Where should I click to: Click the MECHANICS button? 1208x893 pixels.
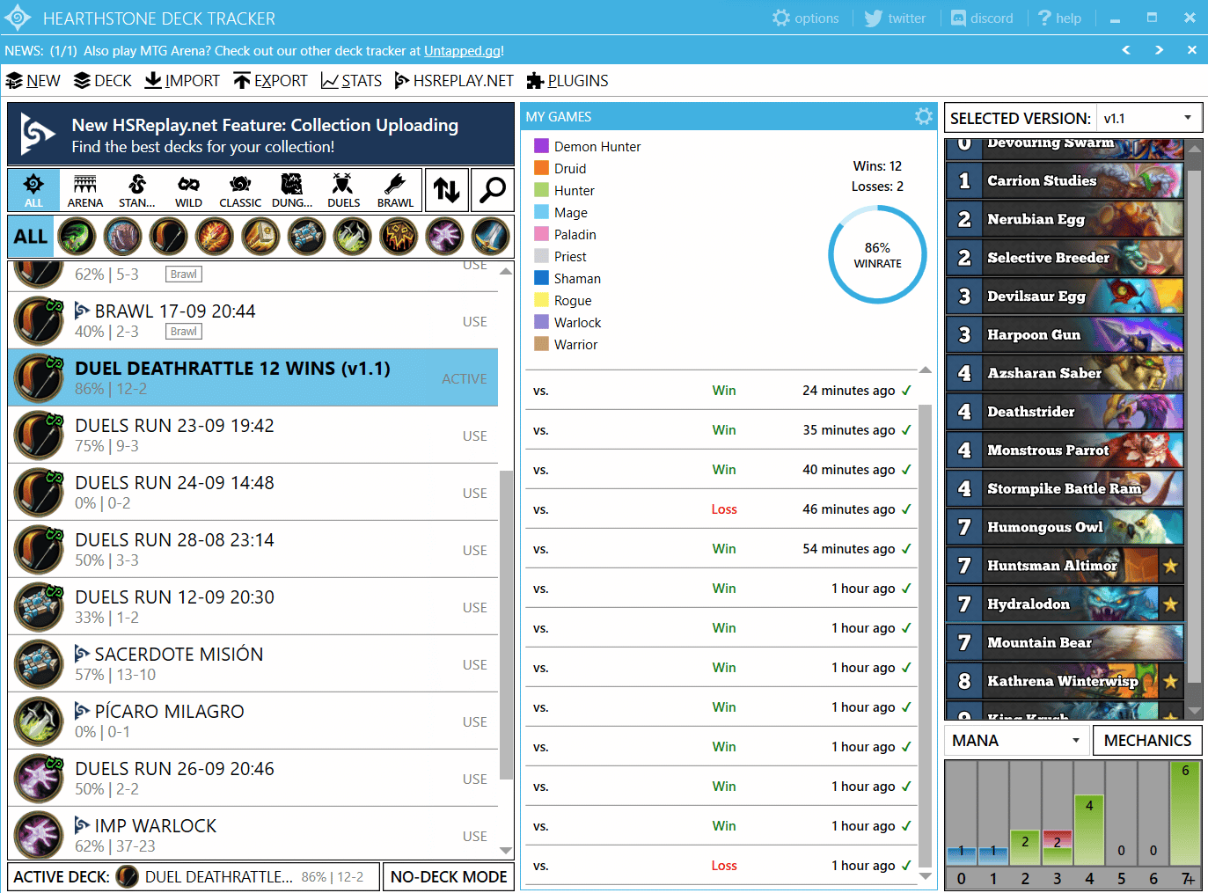pyautogui.click(x=1147, y=741)
